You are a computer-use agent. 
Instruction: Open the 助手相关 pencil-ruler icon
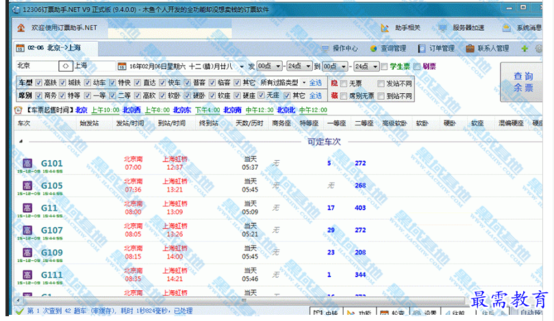385,28
